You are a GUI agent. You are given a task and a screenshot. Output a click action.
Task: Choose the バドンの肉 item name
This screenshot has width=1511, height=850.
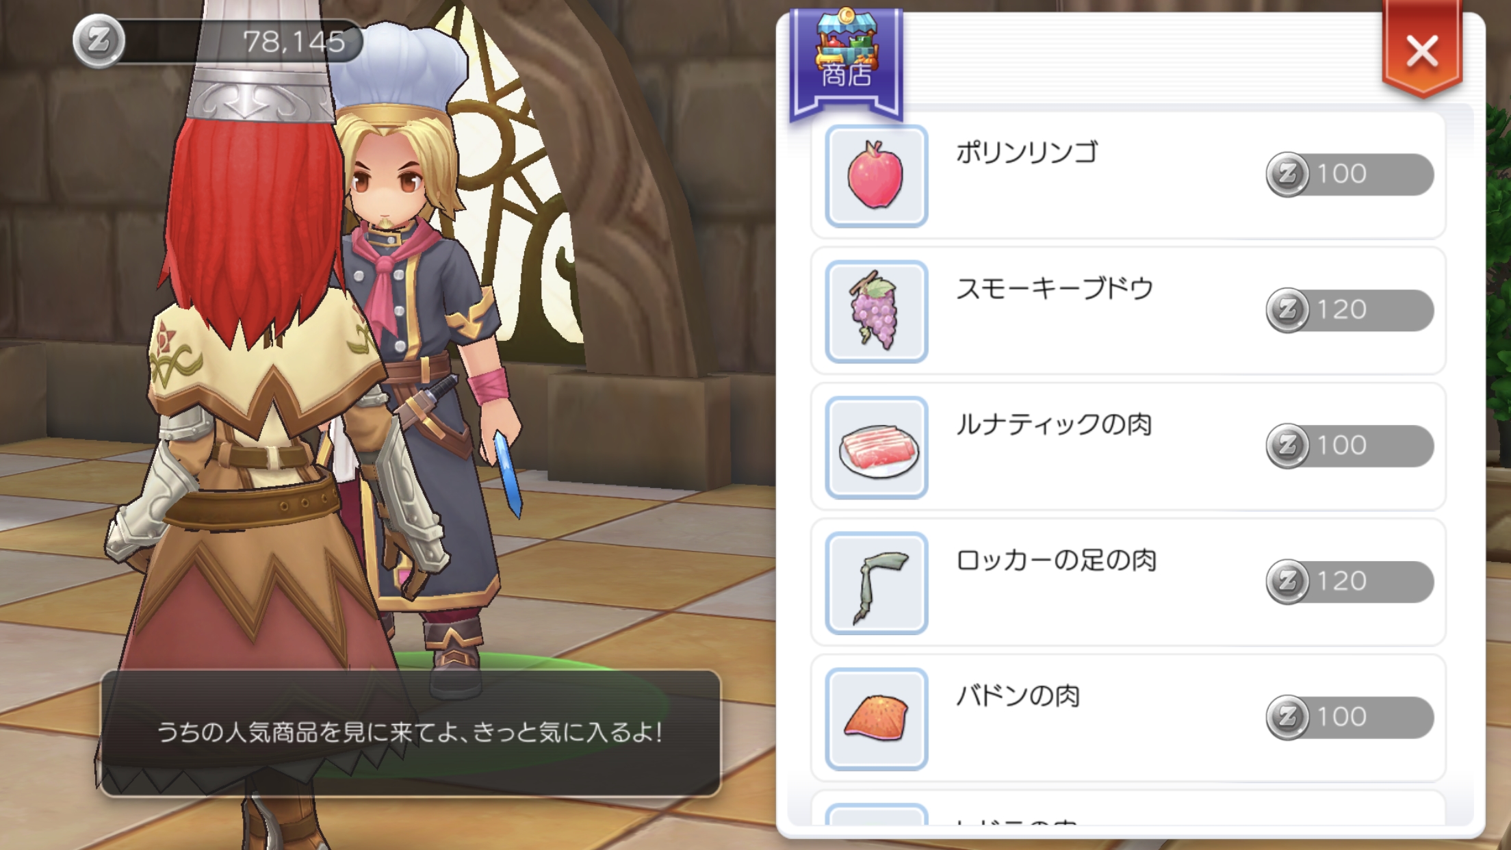point(1018,695)
